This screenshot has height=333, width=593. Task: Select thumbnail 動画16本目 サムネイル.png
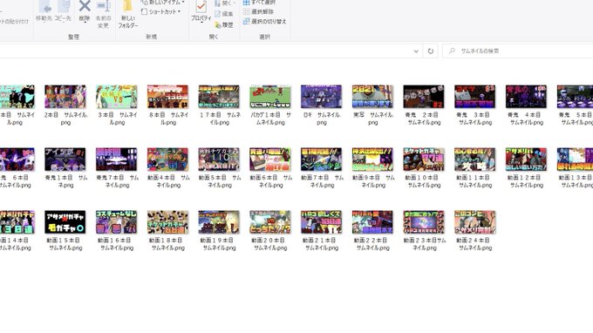coord(117,222)
